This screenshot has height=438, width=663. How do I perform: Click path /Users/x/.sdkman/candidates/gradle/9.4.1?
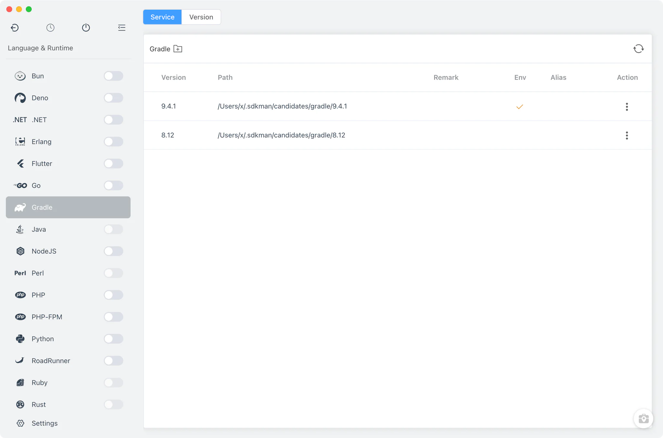(x=282, y=106)
